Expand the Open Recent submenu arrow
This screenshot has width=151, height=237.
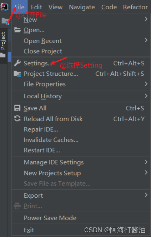[146, 40]
